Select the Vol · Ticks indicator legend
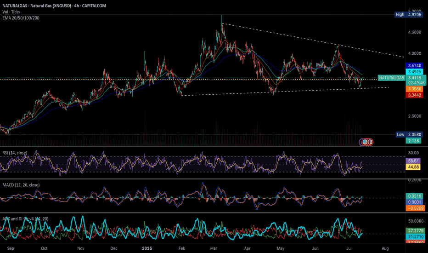 pyautogui.click(x=11, y=12)
